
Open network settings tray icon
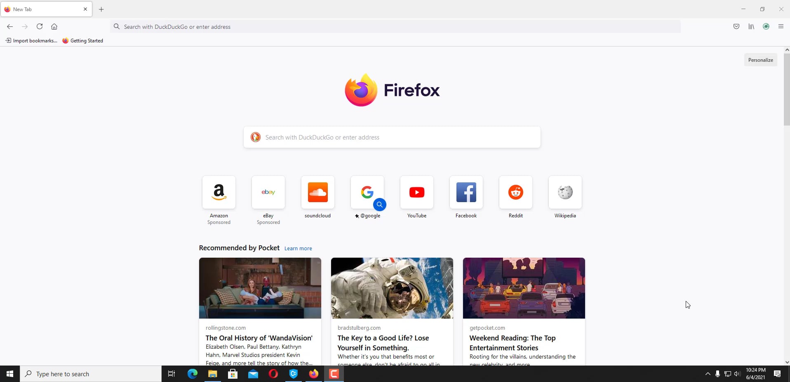point(728,374)
